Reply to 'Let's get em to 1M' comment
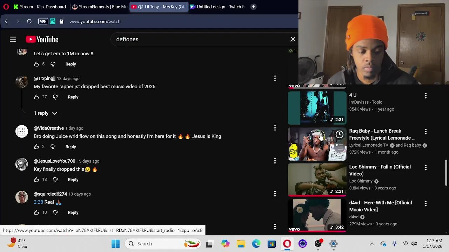 (x=71, y=64)
